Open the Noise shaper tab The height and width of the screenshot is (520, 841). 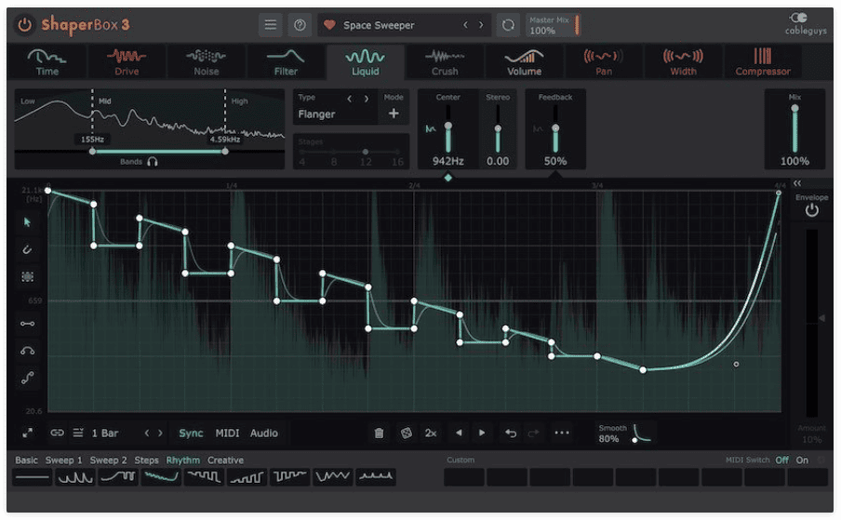coord(206,62)
